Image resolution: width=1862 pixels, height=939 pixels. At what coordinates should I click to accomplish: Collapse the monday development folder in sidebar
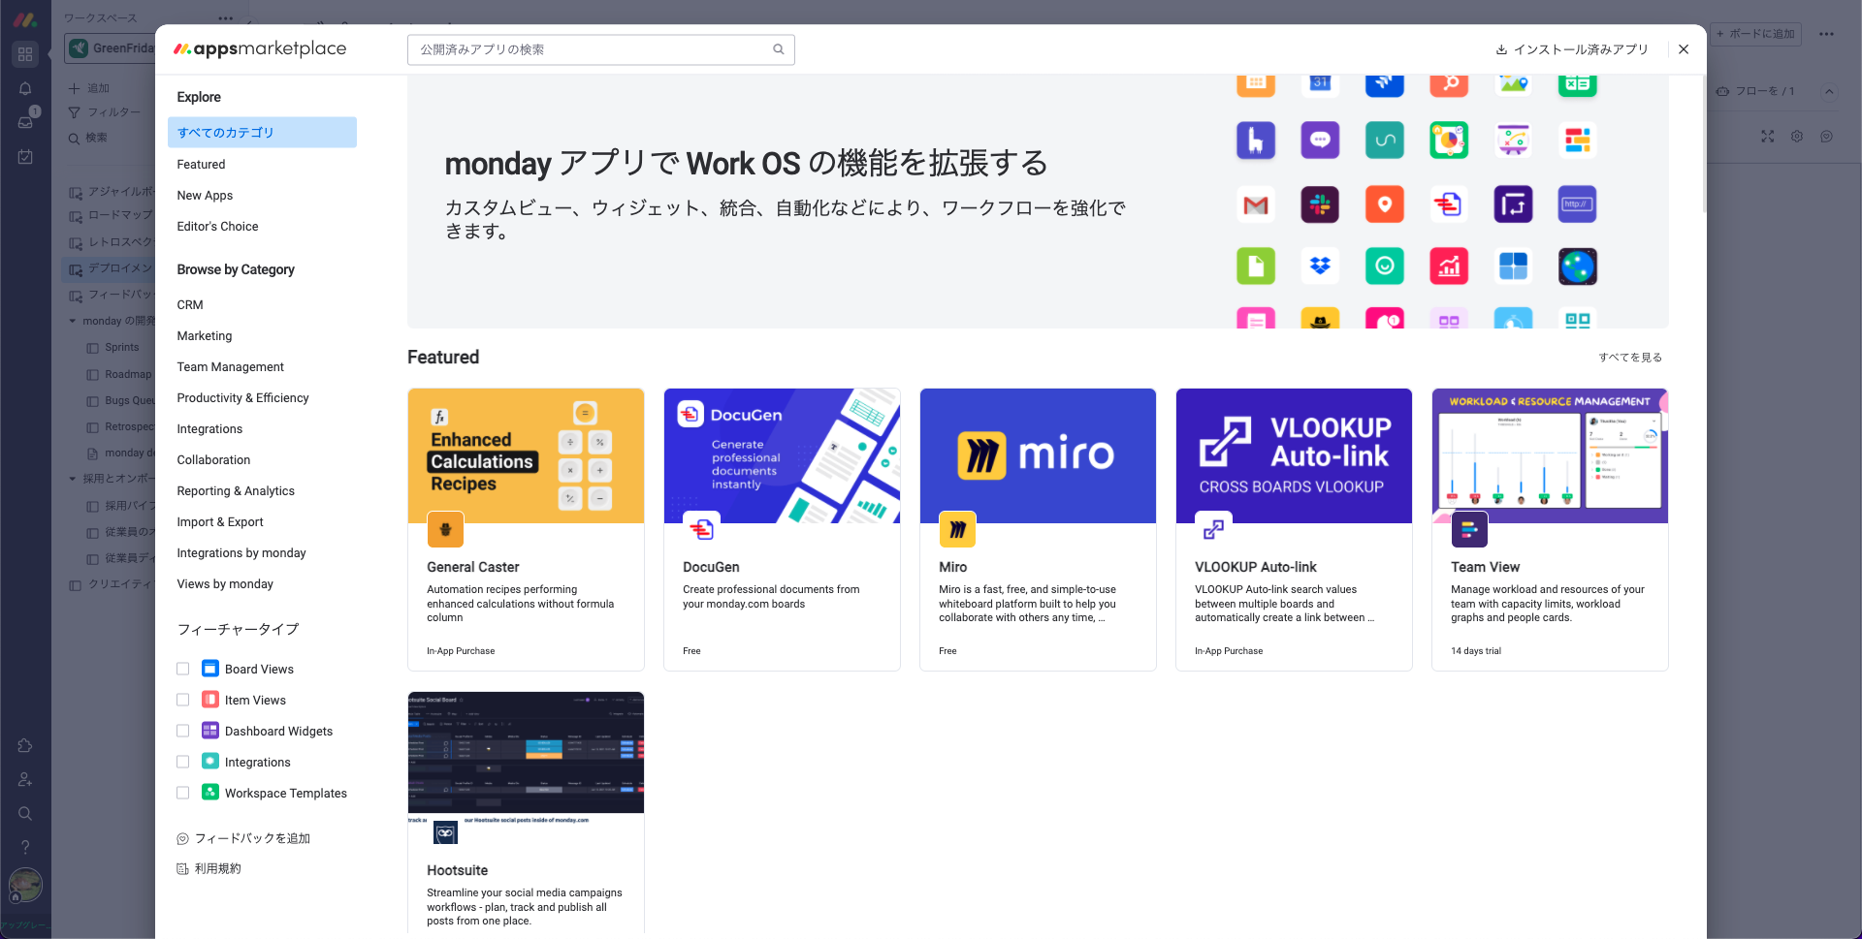73,321
